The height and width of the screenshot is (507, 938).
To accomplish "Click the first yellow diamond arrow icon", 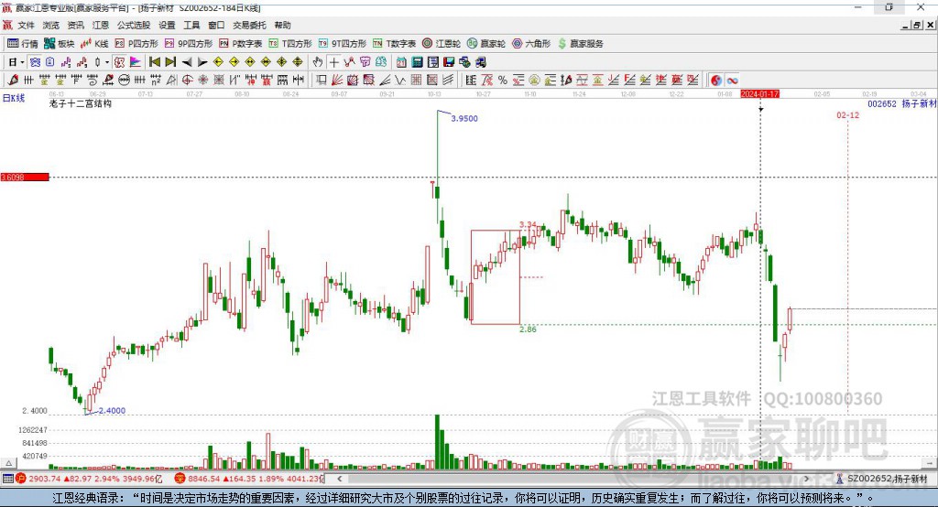I will tap(218, 62).
